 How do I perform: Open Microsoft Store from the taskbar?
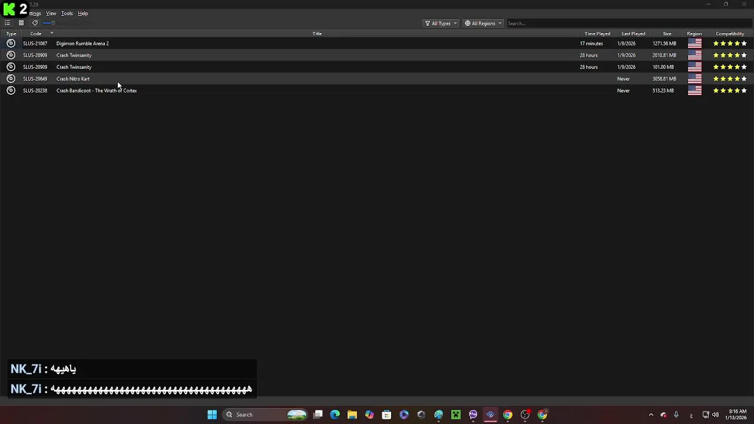[386, 415]
